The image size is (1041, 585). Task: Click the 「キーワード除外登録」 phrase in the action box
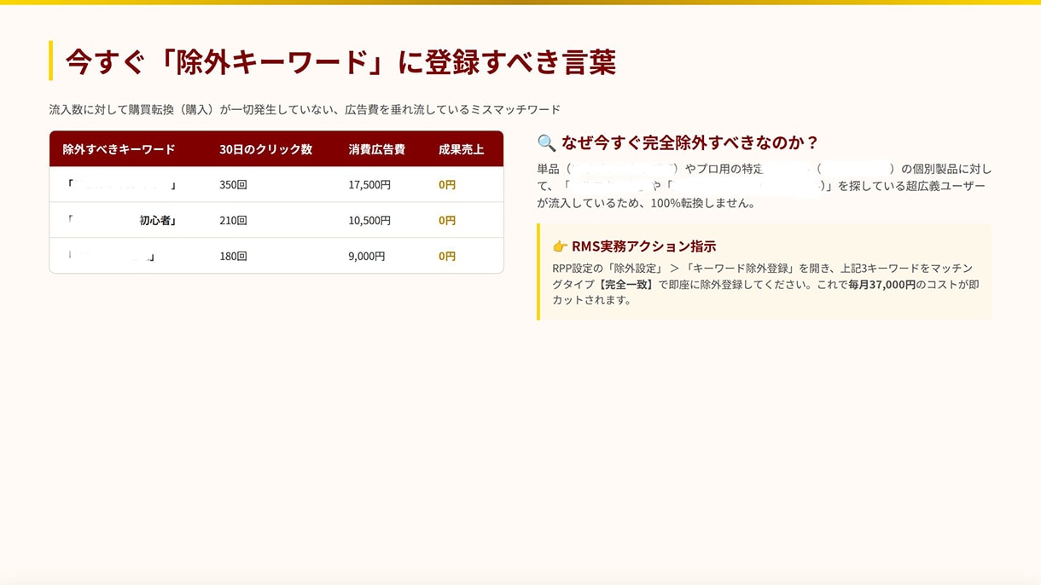click(739, 269)
